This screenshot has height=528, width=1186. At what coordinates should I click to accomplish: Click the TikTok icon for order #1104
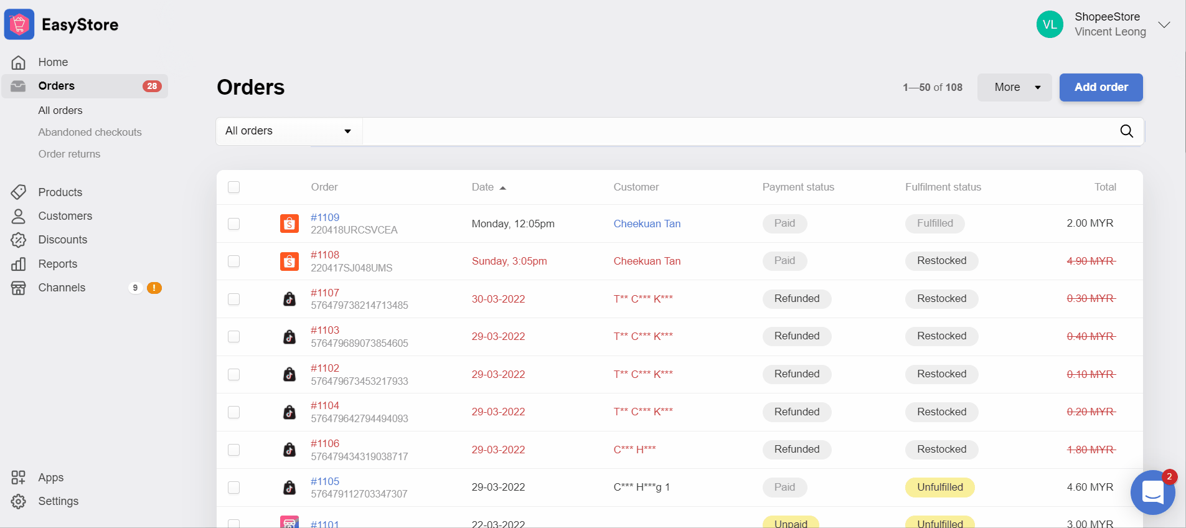(x=289, y=412)
